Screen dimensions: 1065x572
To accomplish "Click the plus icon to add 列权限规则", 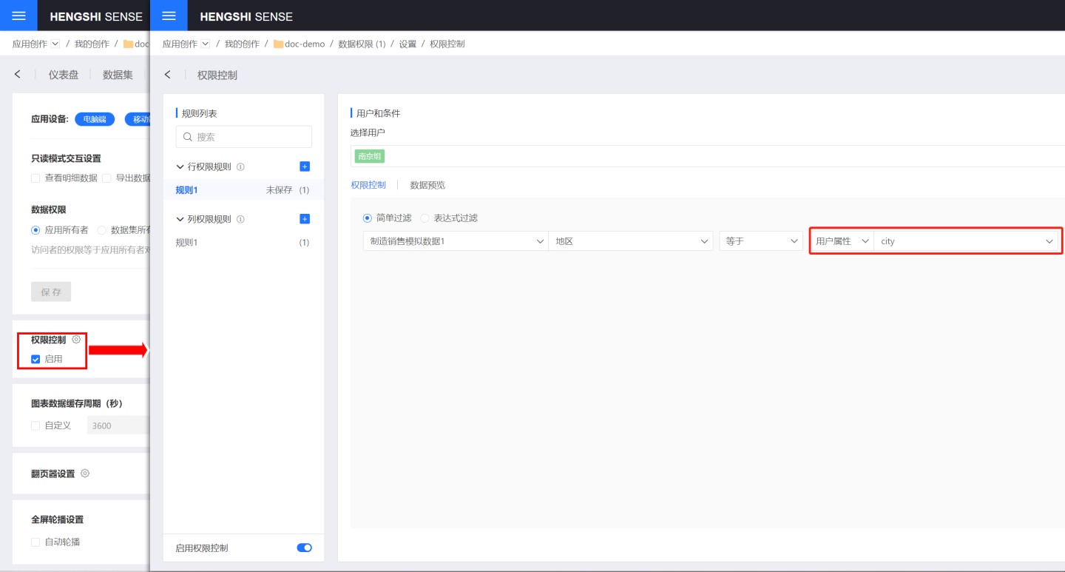I will click(x=305, y=219).
